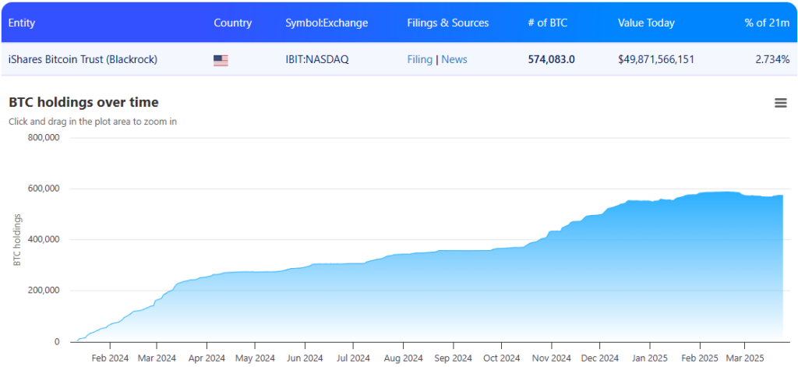Click the Country column header

click(x=232, y=23)
